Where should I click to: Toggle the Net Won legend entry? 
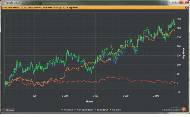click(67, 110)
